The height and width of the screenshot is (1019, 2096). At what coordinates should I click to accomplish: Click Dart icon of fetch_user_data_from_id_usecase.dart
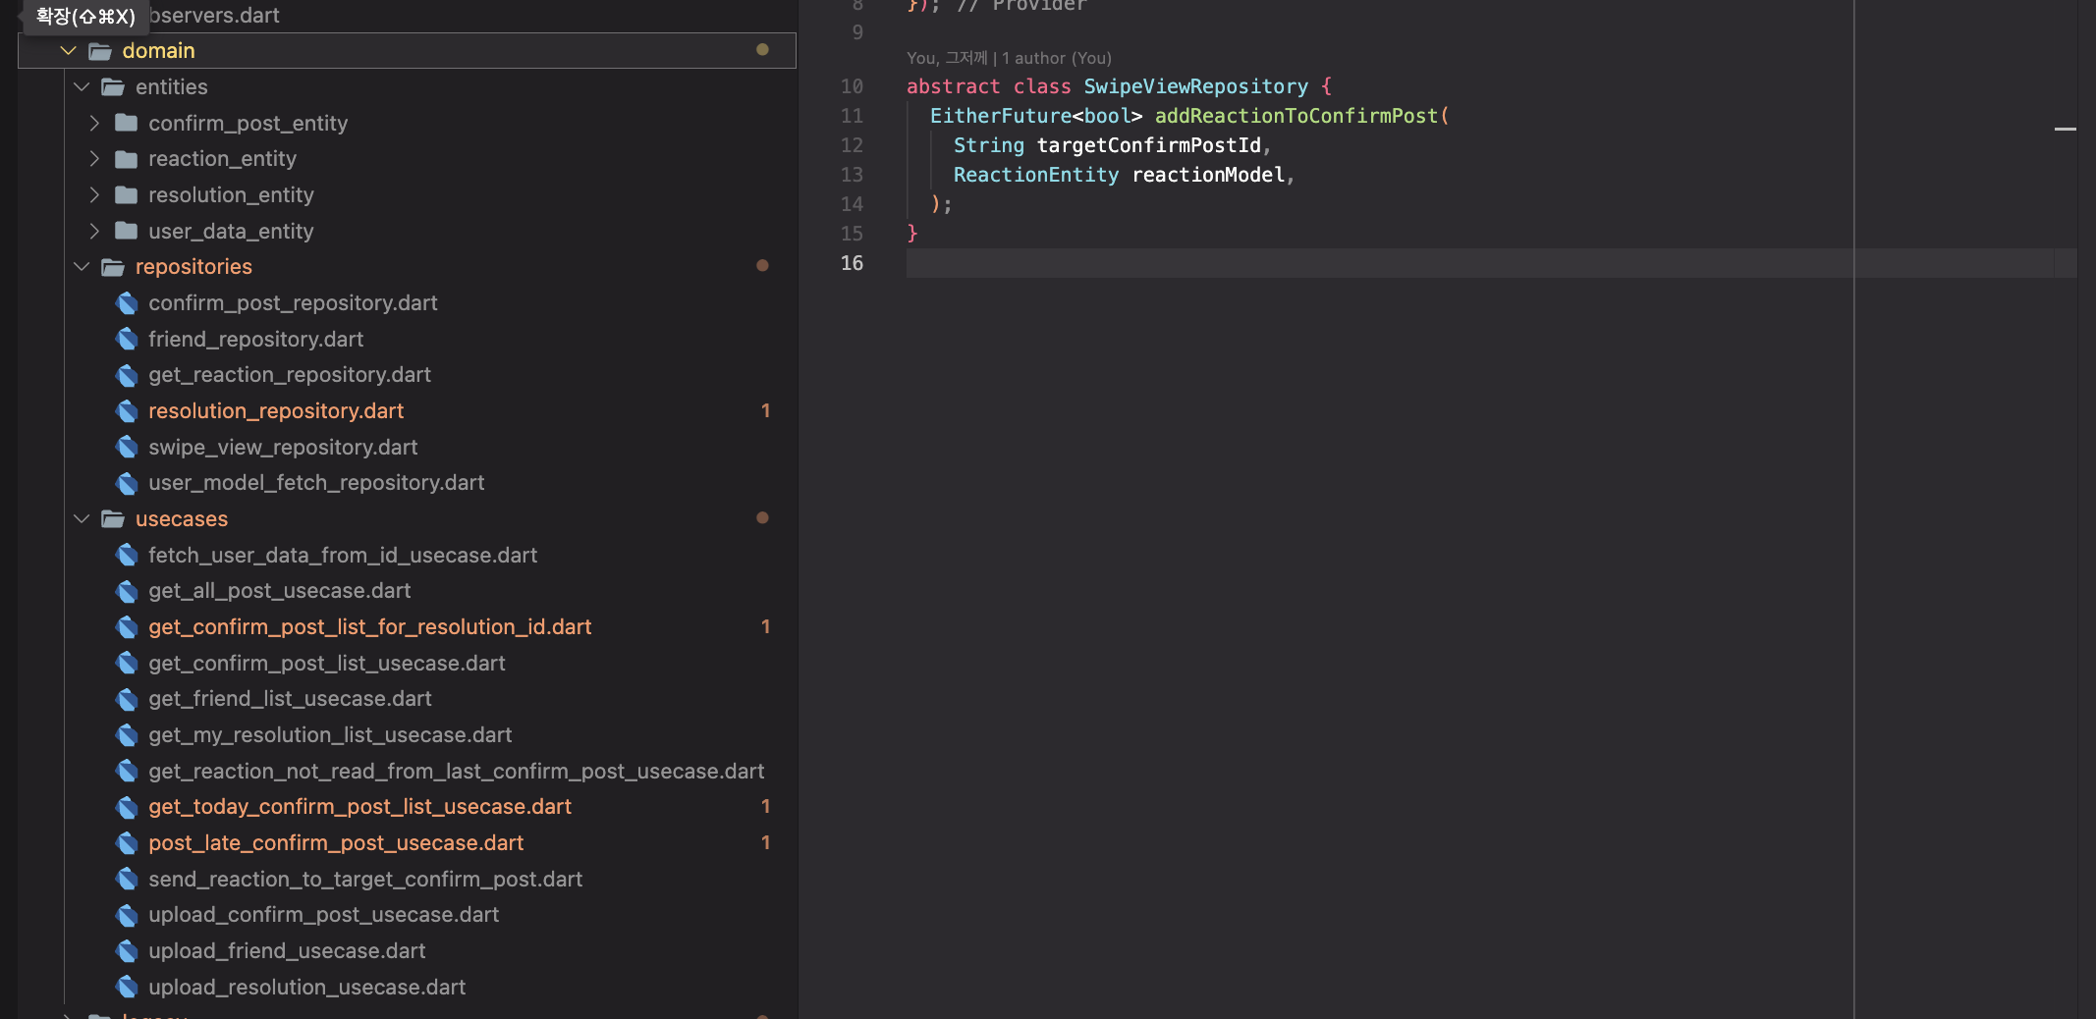(x=127, y=555)
